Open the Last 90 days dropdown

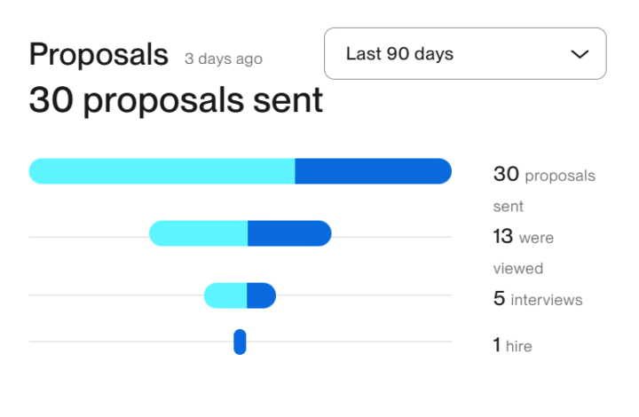pyautogui.click(x=465, y=53)
